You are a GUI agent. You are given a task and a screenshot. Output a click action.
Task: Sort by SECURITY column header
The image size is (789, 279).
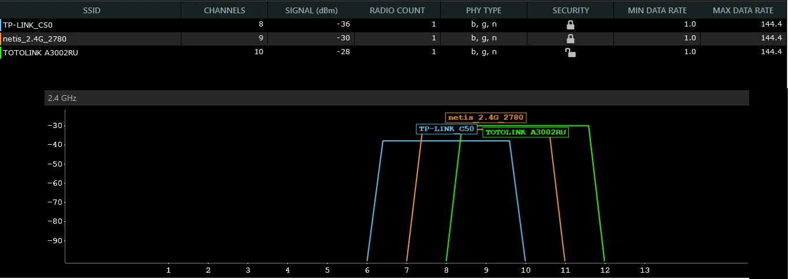571,10
